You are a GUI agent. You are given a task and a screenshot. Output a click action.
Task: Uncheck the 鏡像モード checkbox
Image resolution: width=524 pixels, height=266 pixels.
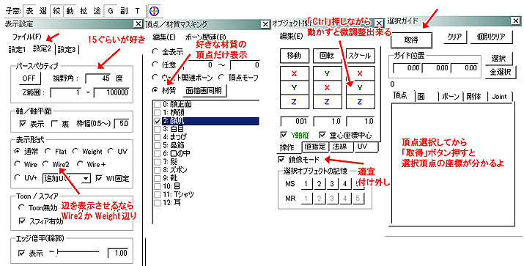(x=281, y=160)
